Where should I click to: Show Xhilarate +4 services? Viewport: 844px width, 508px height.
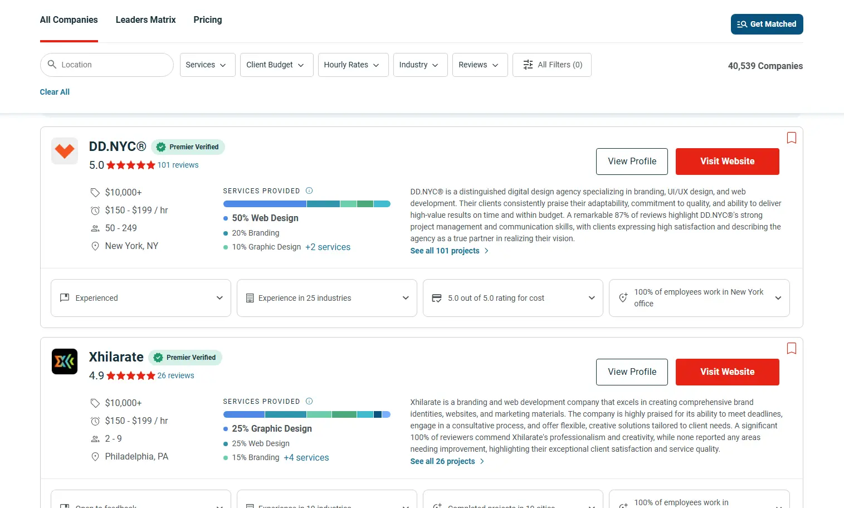[306, 457]
